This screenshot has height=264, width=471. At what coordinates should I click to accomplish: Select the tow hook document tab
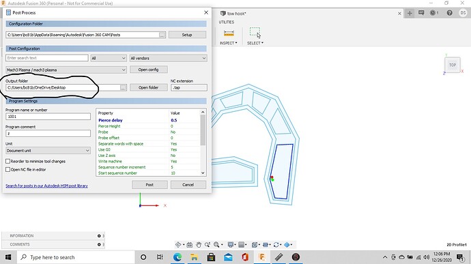236,14
